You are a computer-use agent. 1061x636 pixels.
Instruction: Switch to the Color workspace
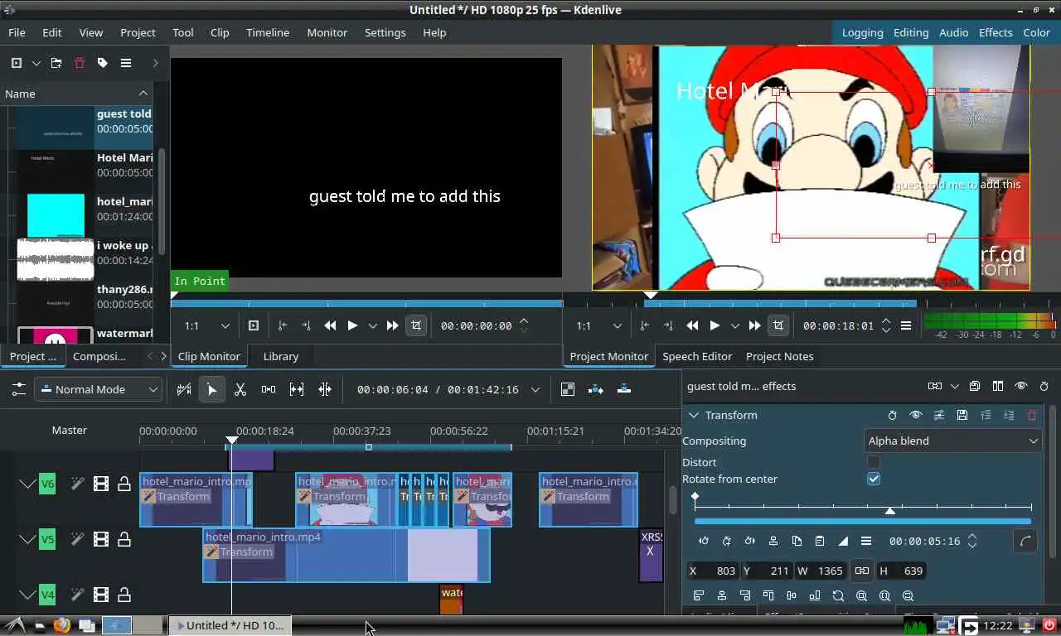1037,32
